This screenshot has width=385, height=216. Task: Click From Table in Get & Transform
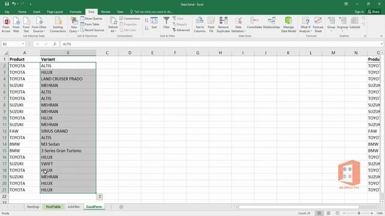coord(90,24)
